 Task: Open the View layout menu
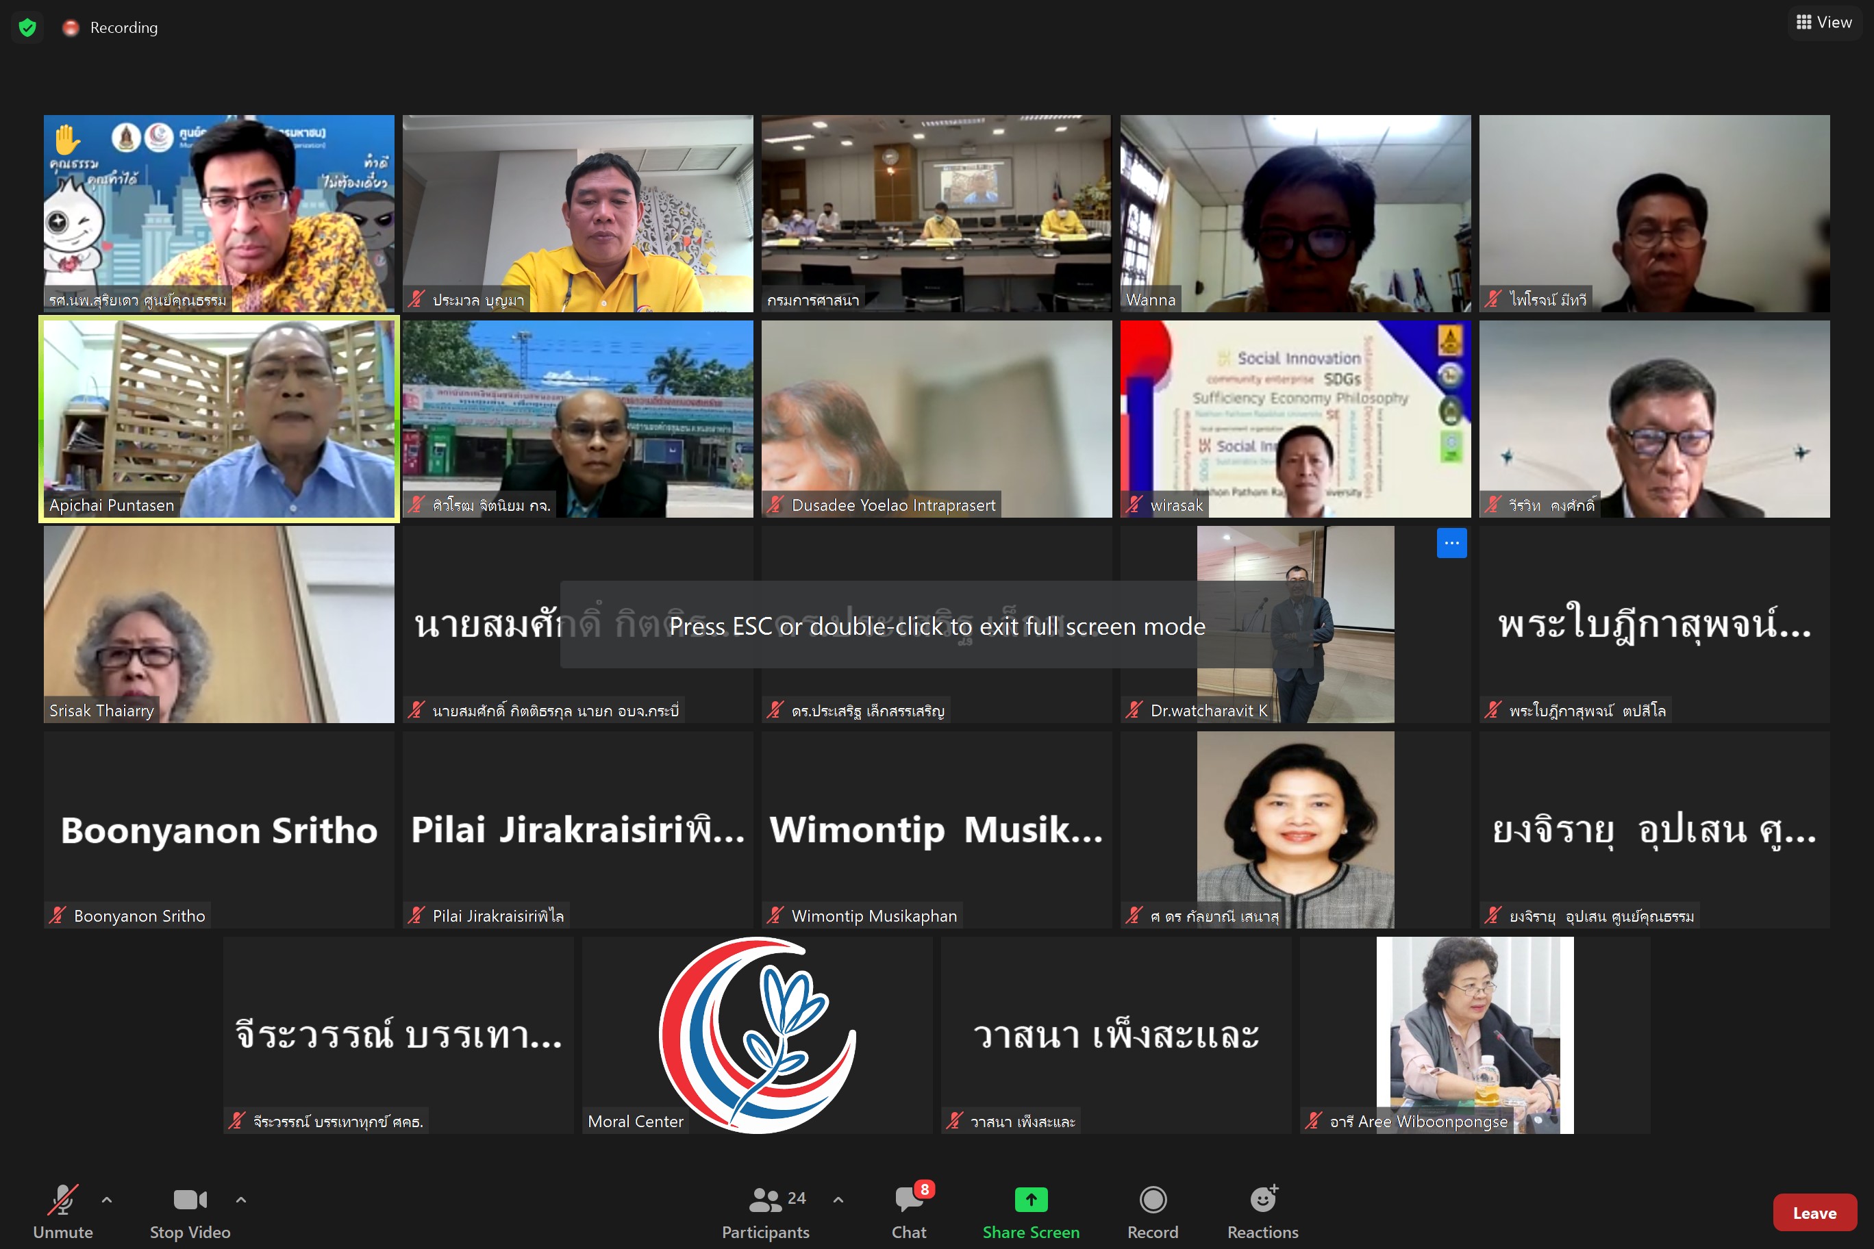coord(1824,23)
